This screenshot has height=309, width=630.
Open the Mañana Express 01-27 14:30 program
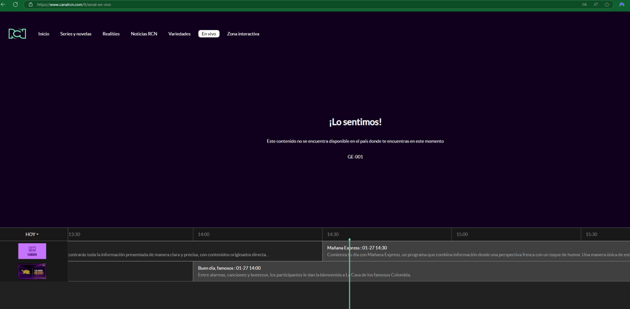point(476,251)
